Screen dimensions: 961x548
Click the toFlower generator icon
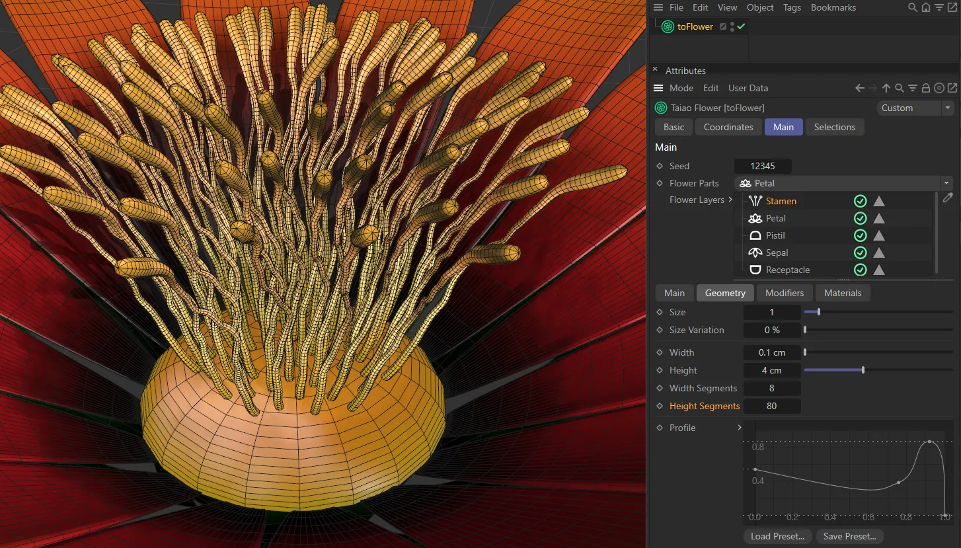(668, 26)
